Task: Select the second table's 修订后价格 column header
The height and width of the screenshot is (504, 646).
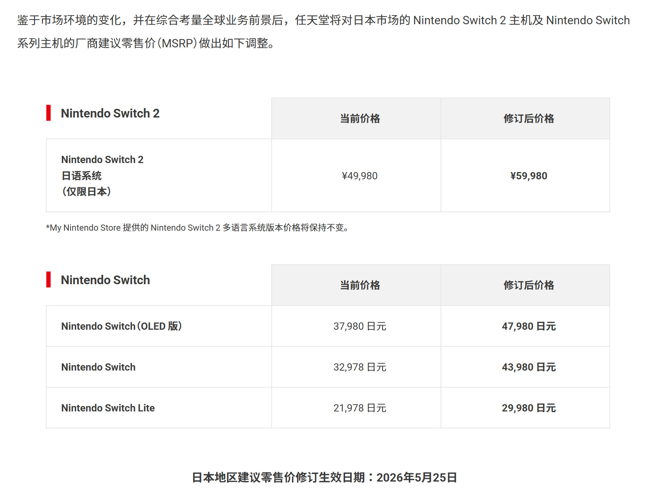Action: click(x=525, y=285)
